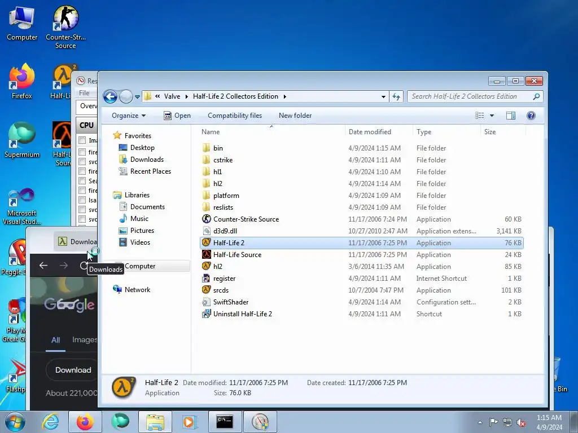Open Windows Media Player from taskbar
578x433 pixels.
pyautogui.click(x=190, y=422)
